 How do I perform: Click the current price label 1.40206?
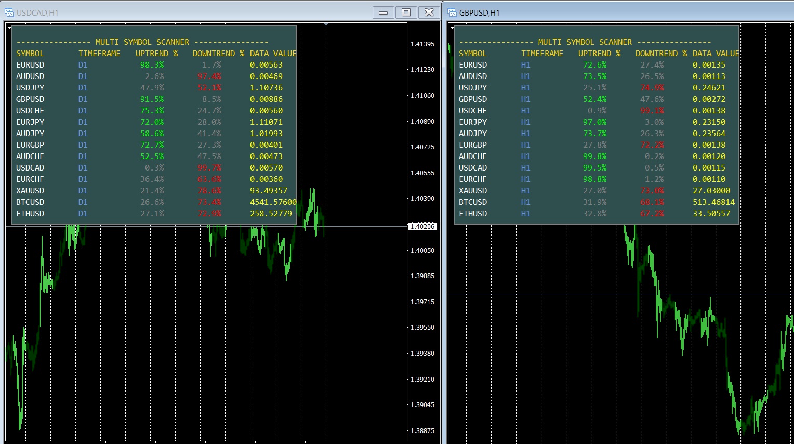422,226
